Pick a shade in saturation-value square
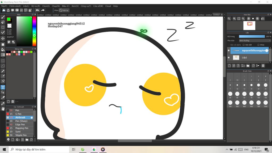This screenshot has width=272, height=153. [24, 31]
